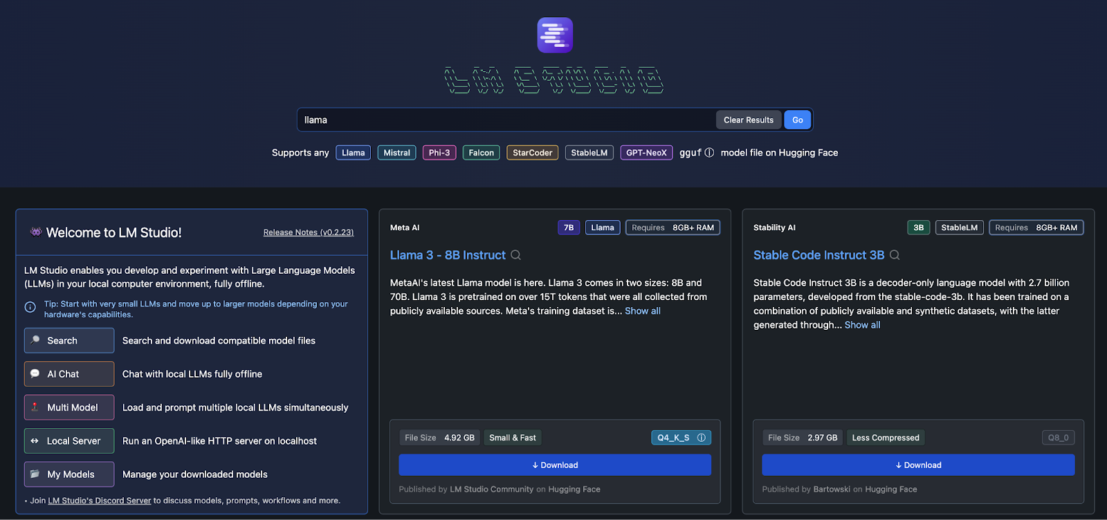
Task: Click the magnifier icon beside Llama 3 - 8B Instruct
Action: click(515, 255)
